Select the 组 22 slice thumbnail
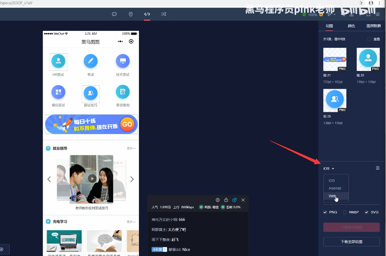Image resolution: width=386 pixels, height=256 pixels. (x=368, y=59)
